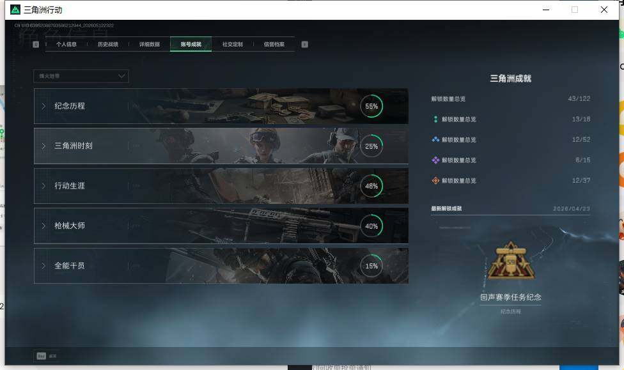Click the green tier icon beside 13/18
The height and width of the screenshot is (370, 624).
click(x=436, y=119)
